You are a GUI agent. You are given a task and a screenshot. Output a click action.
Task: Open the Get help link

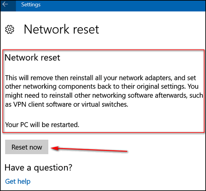click(x=18, y=182)
